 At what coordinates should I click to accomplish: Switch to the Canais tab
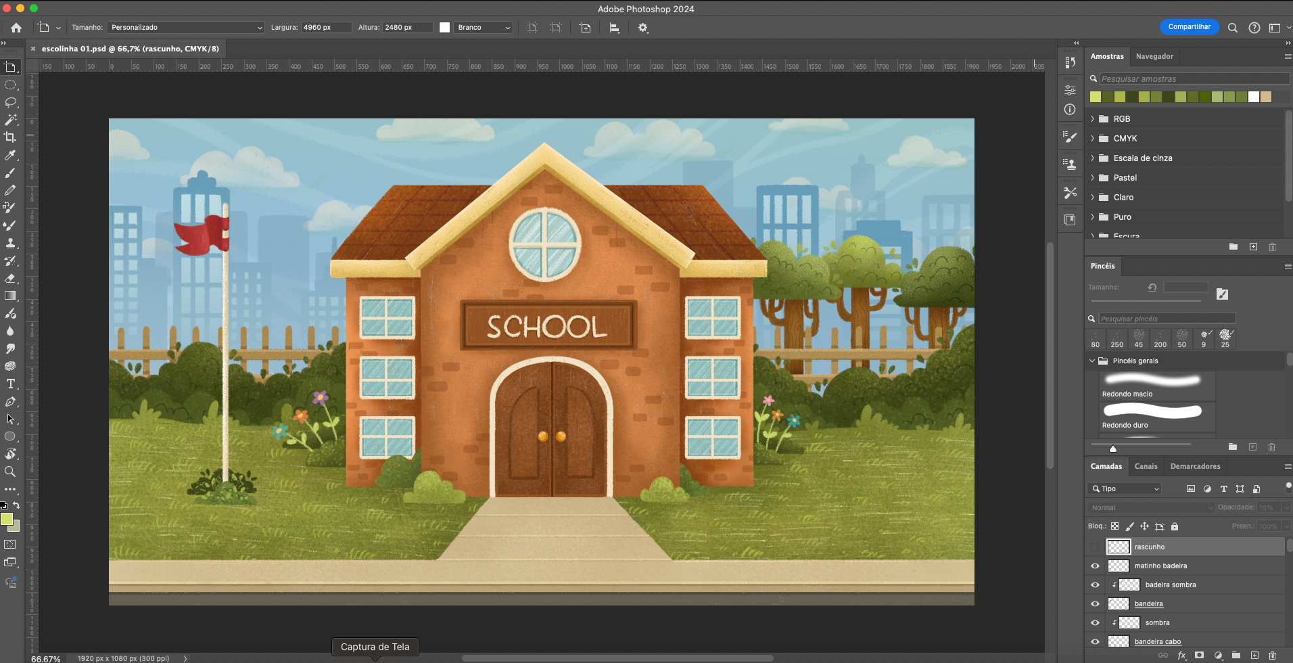coord(1146,466)
